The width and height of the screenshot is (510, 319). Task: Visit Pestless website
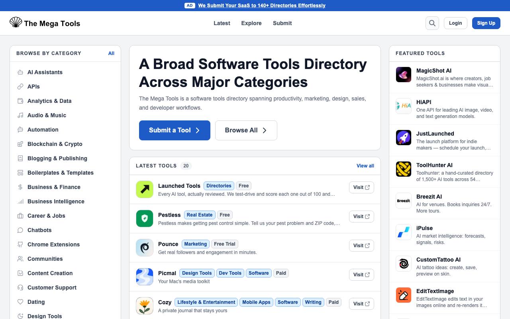pyautogui.click(x=361, y=217)
